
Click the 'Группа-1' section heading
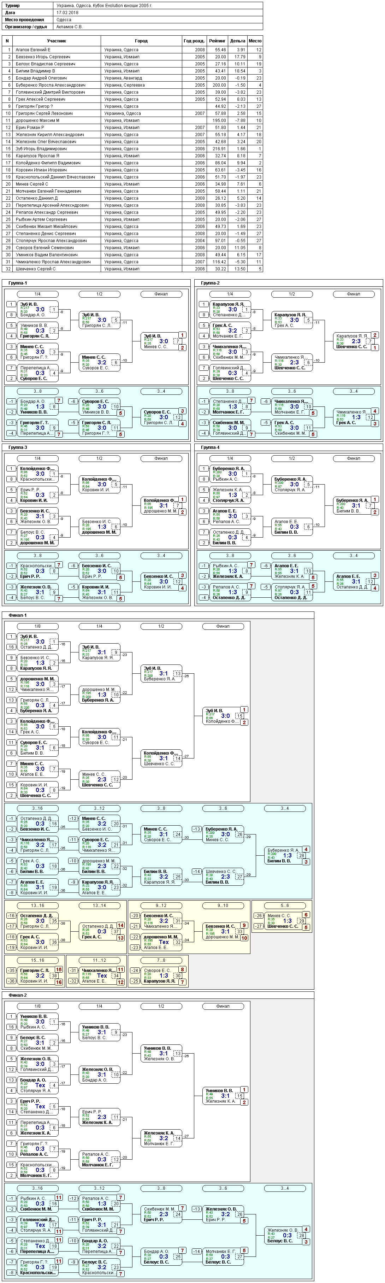point(18,283)
